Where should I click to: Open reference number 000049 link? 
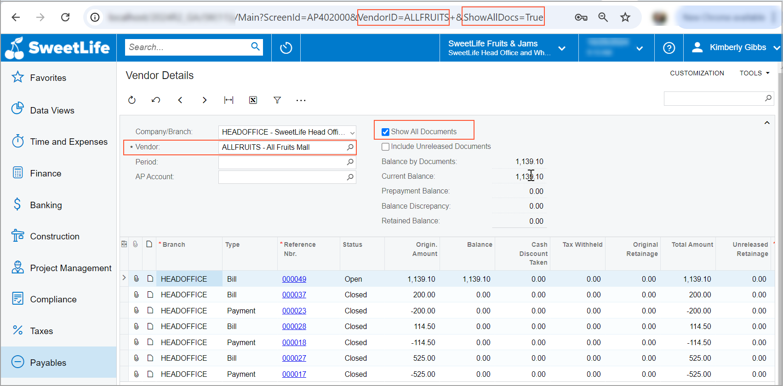[294, 279]
